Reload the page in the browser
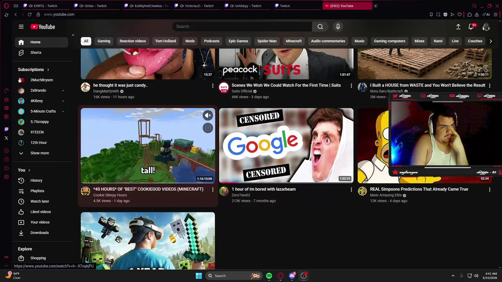 point(29,14)
